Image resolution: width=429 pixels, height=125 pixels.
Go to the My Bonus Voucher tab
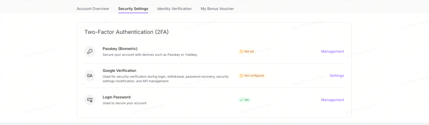(x=217, y=9)
